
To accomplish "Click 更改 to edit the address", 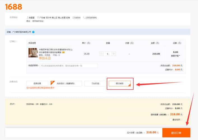I will click(28, 21).
